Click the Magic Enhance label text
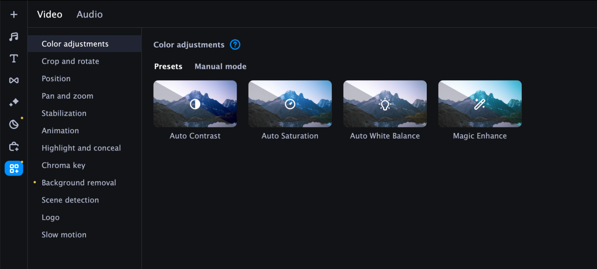 (x=480, y=136)
